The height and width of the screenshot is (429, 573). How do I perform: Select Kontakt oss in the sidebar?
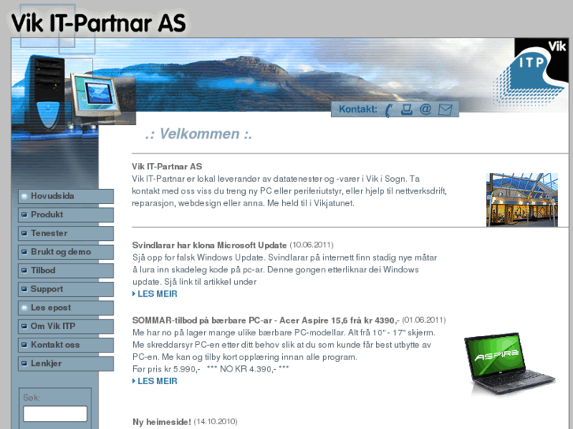coord(65,345)
